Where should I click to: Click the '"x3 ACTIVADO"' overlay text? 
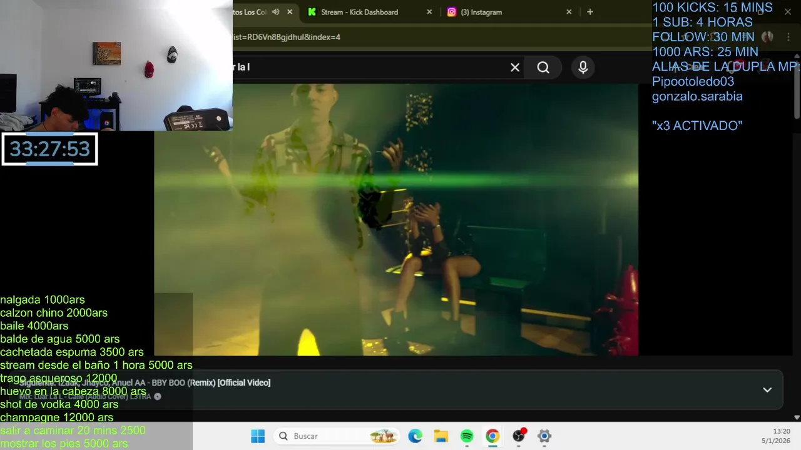[697, 126]
